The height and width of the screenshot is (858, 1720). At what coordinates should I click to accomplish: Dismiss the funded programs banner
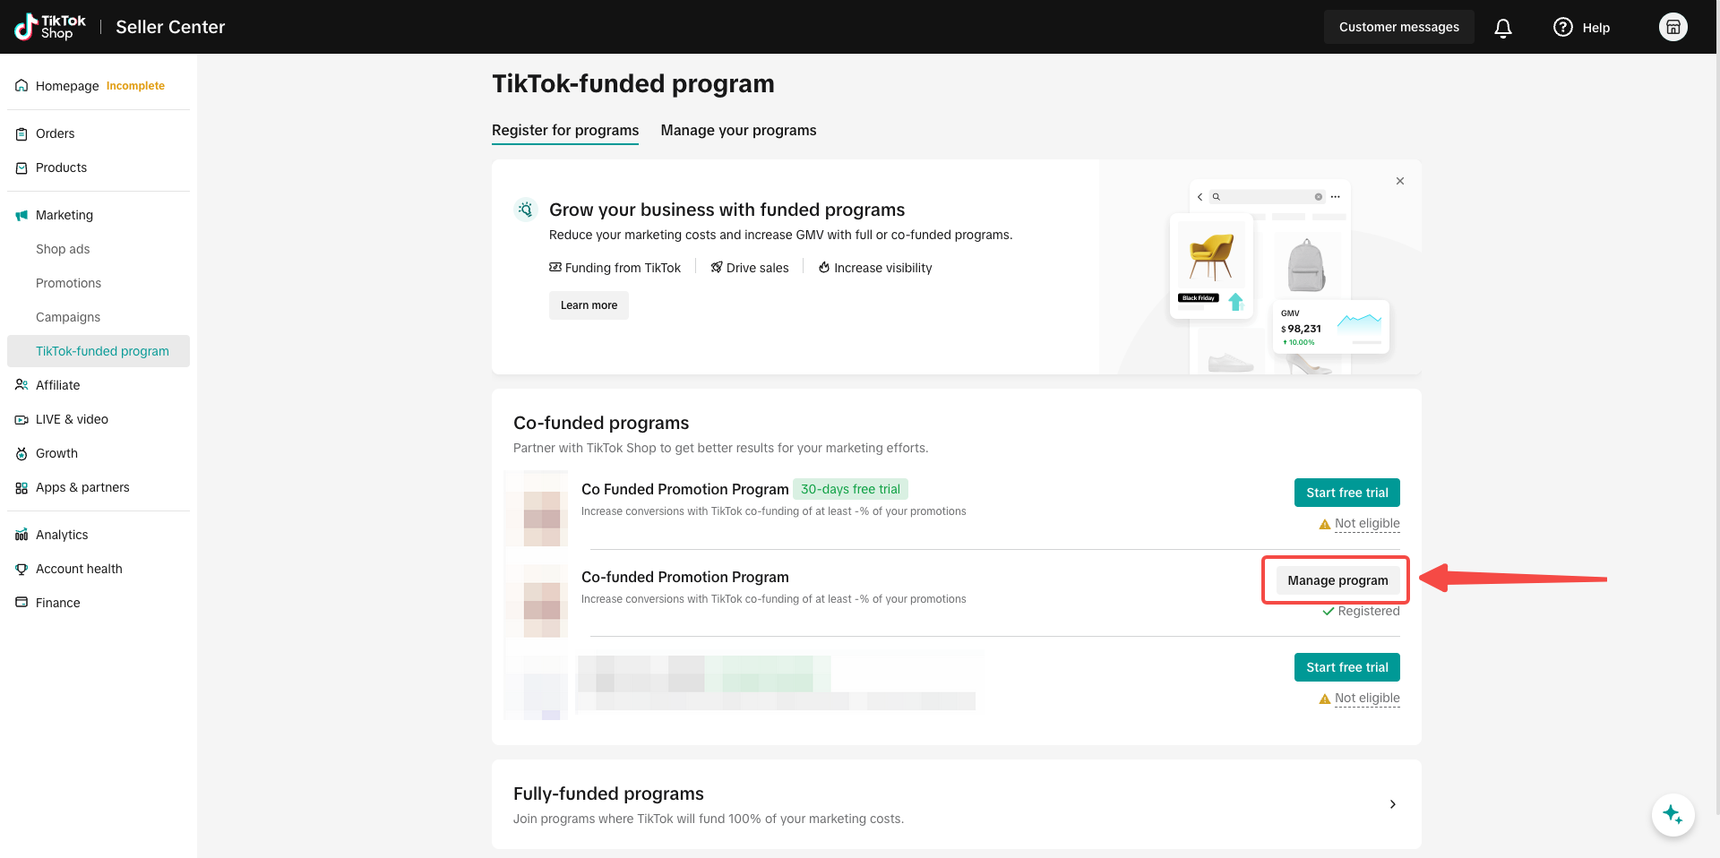pos(1400,181)
